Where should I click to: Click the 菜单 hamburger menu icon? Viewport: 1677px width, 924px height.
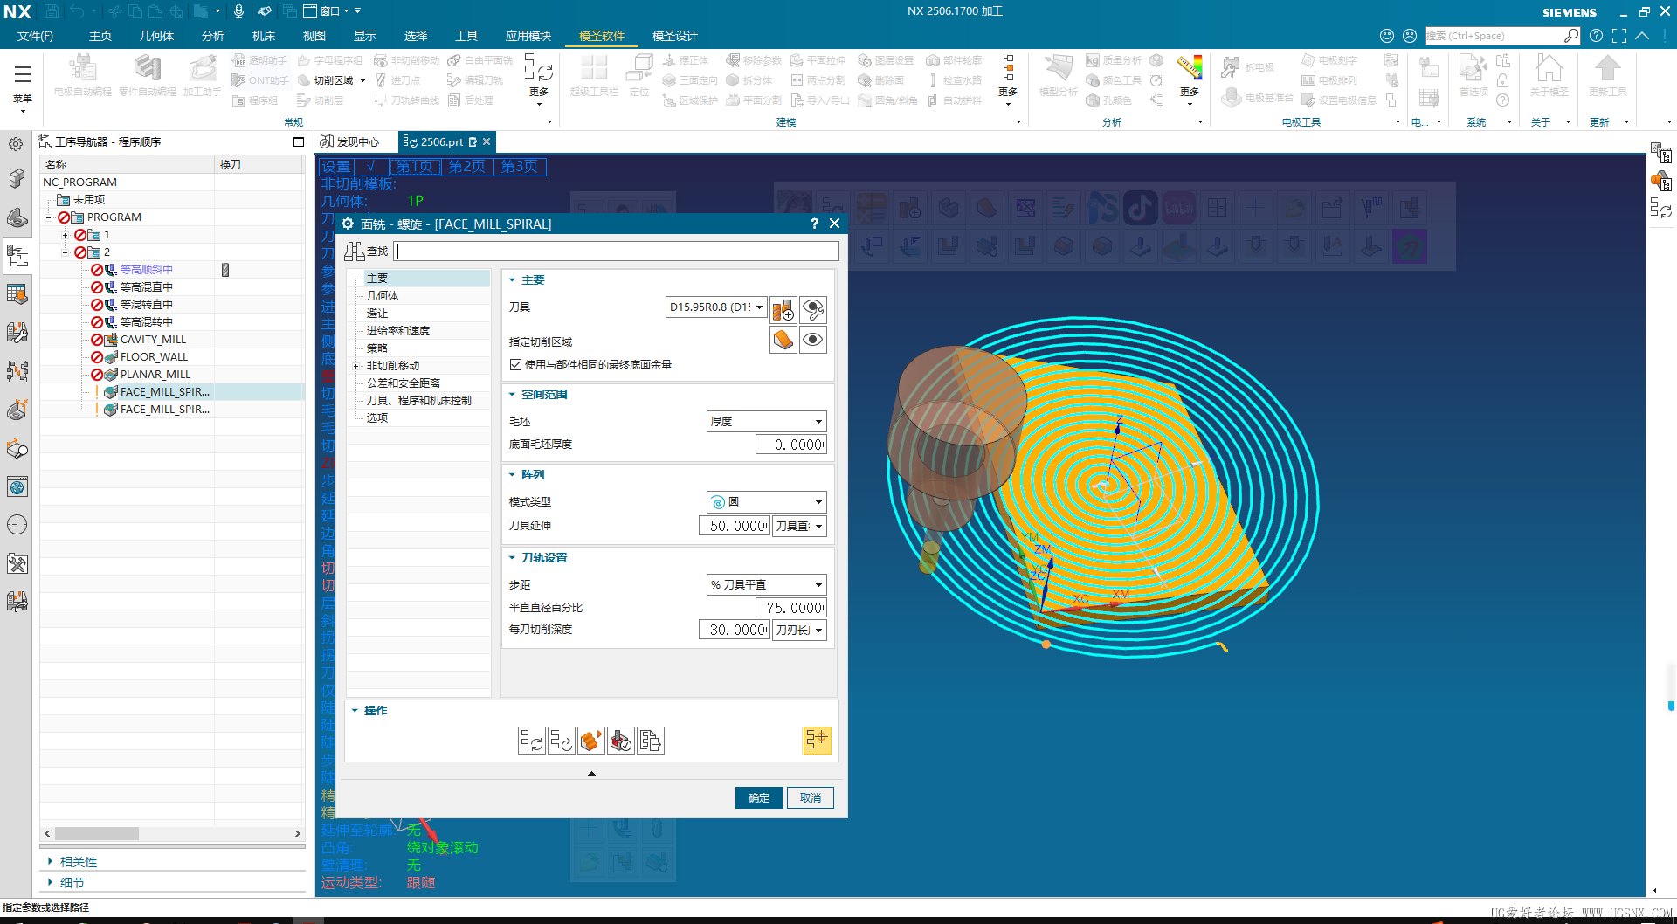click(x=23, y=74)
